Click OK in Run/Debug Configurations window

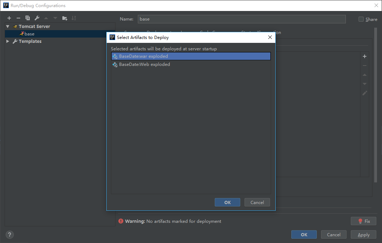pyautogui.click(x=304, y=234)
